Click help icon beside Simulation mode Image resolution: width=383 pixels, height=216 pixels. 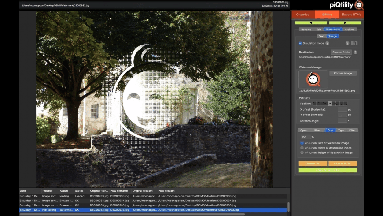pos(327,43)
